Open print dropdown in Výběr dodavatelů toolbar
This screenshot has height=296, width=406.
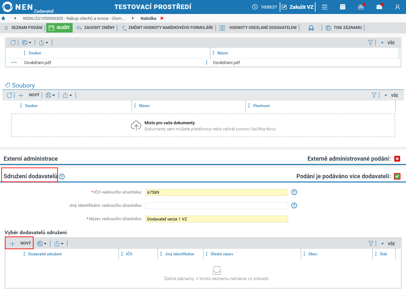click(x=42, y=244)
